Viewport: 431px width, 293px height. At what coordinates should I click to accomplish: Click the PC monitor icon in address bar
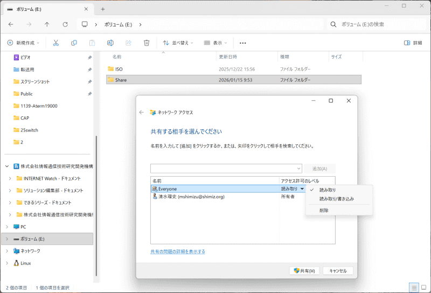tap(85, 24)
